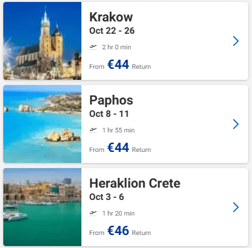Image resolution: width=252 pixels, height=248 pixels.
Task: Click the plane icon beside 2 hr 0 min
Action: click(x=93, y=47)
